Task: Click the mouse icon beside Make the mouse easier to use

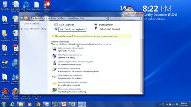Action: click(x=54, y=70)
